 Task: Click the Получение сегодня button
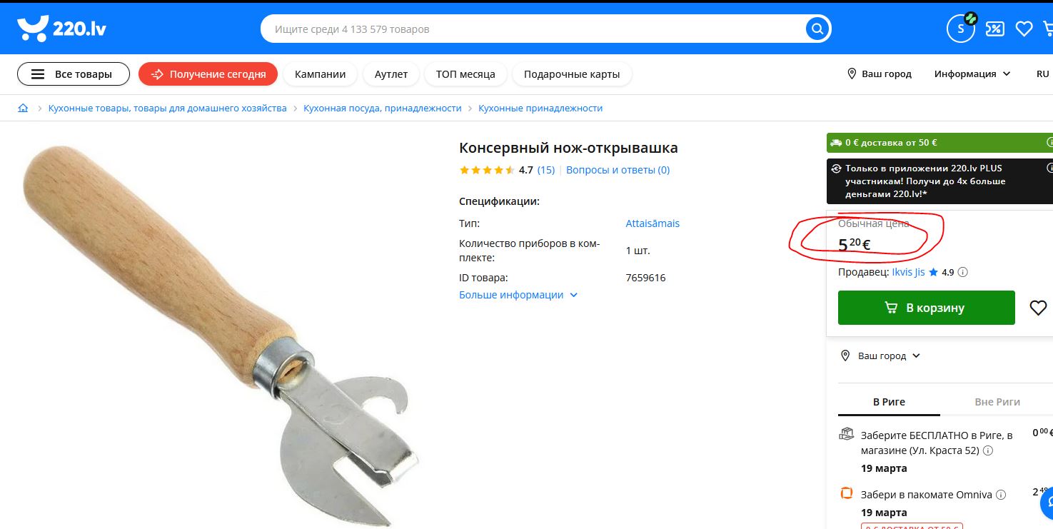[208, 74]
